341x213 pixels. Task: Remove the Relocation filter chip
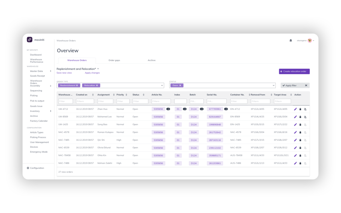click(x=97, y=86)
